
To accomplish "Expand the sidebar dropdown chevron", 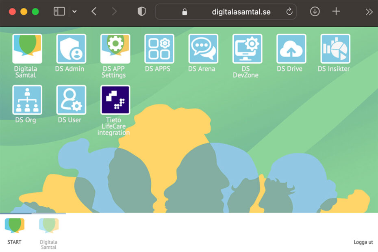I will tap(74, 12).
